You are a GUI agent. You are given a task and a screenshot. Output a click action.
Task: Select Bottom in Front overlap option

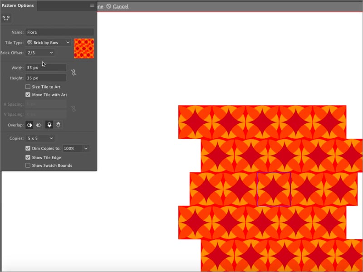pos(58,125)
